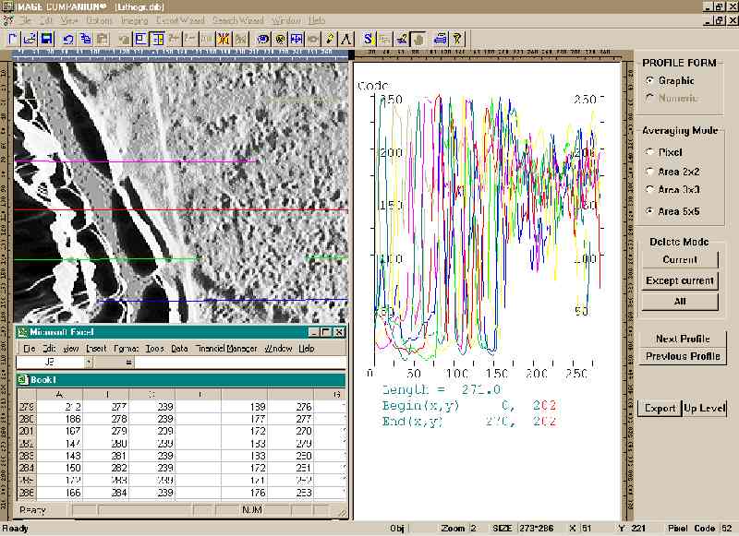739x536 pixels.
Task: Click Except current in Delete Mode
Action: click(680, 280)
